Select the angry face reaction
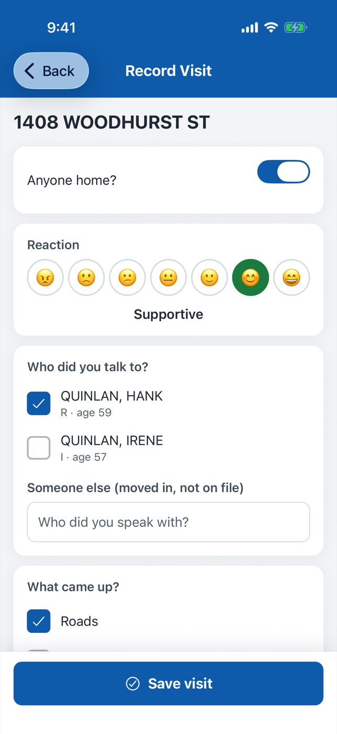 click(x=46, y=277)
